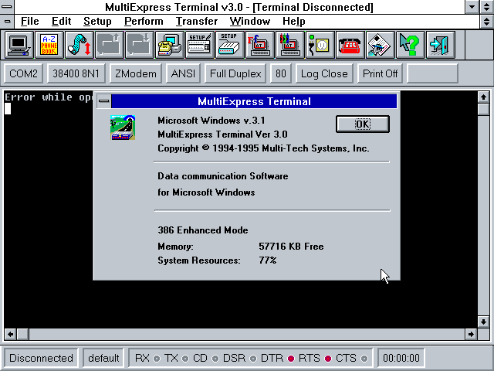Click the Disconnected status field
The width and height of the screenshot is (494, 371).
click(41, 358)
